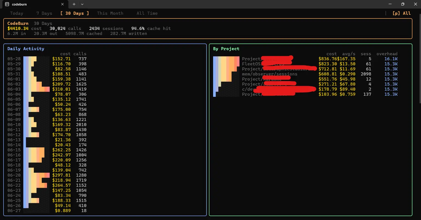
Task: Click the $0.290 avg/s value
Action: click(347, 74)
